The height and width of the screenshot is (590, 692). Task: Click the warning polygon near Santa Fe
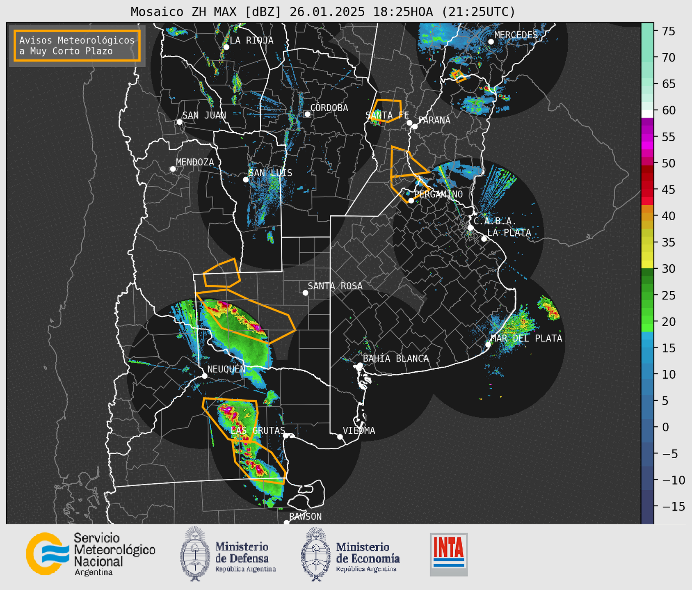tap(386, 111)
